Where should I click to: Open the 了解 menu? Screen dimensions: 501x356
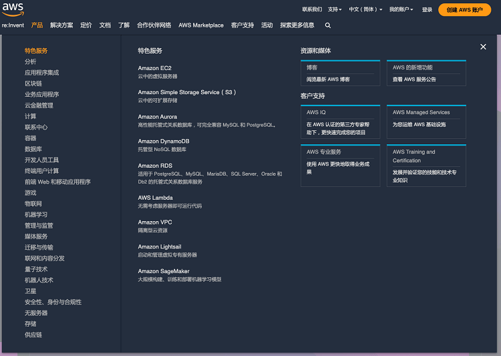(124, 25)
